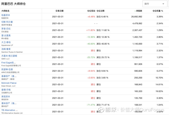
Task: Select the 26,692,992 shares cell
Action: click(x=137, y=17)
